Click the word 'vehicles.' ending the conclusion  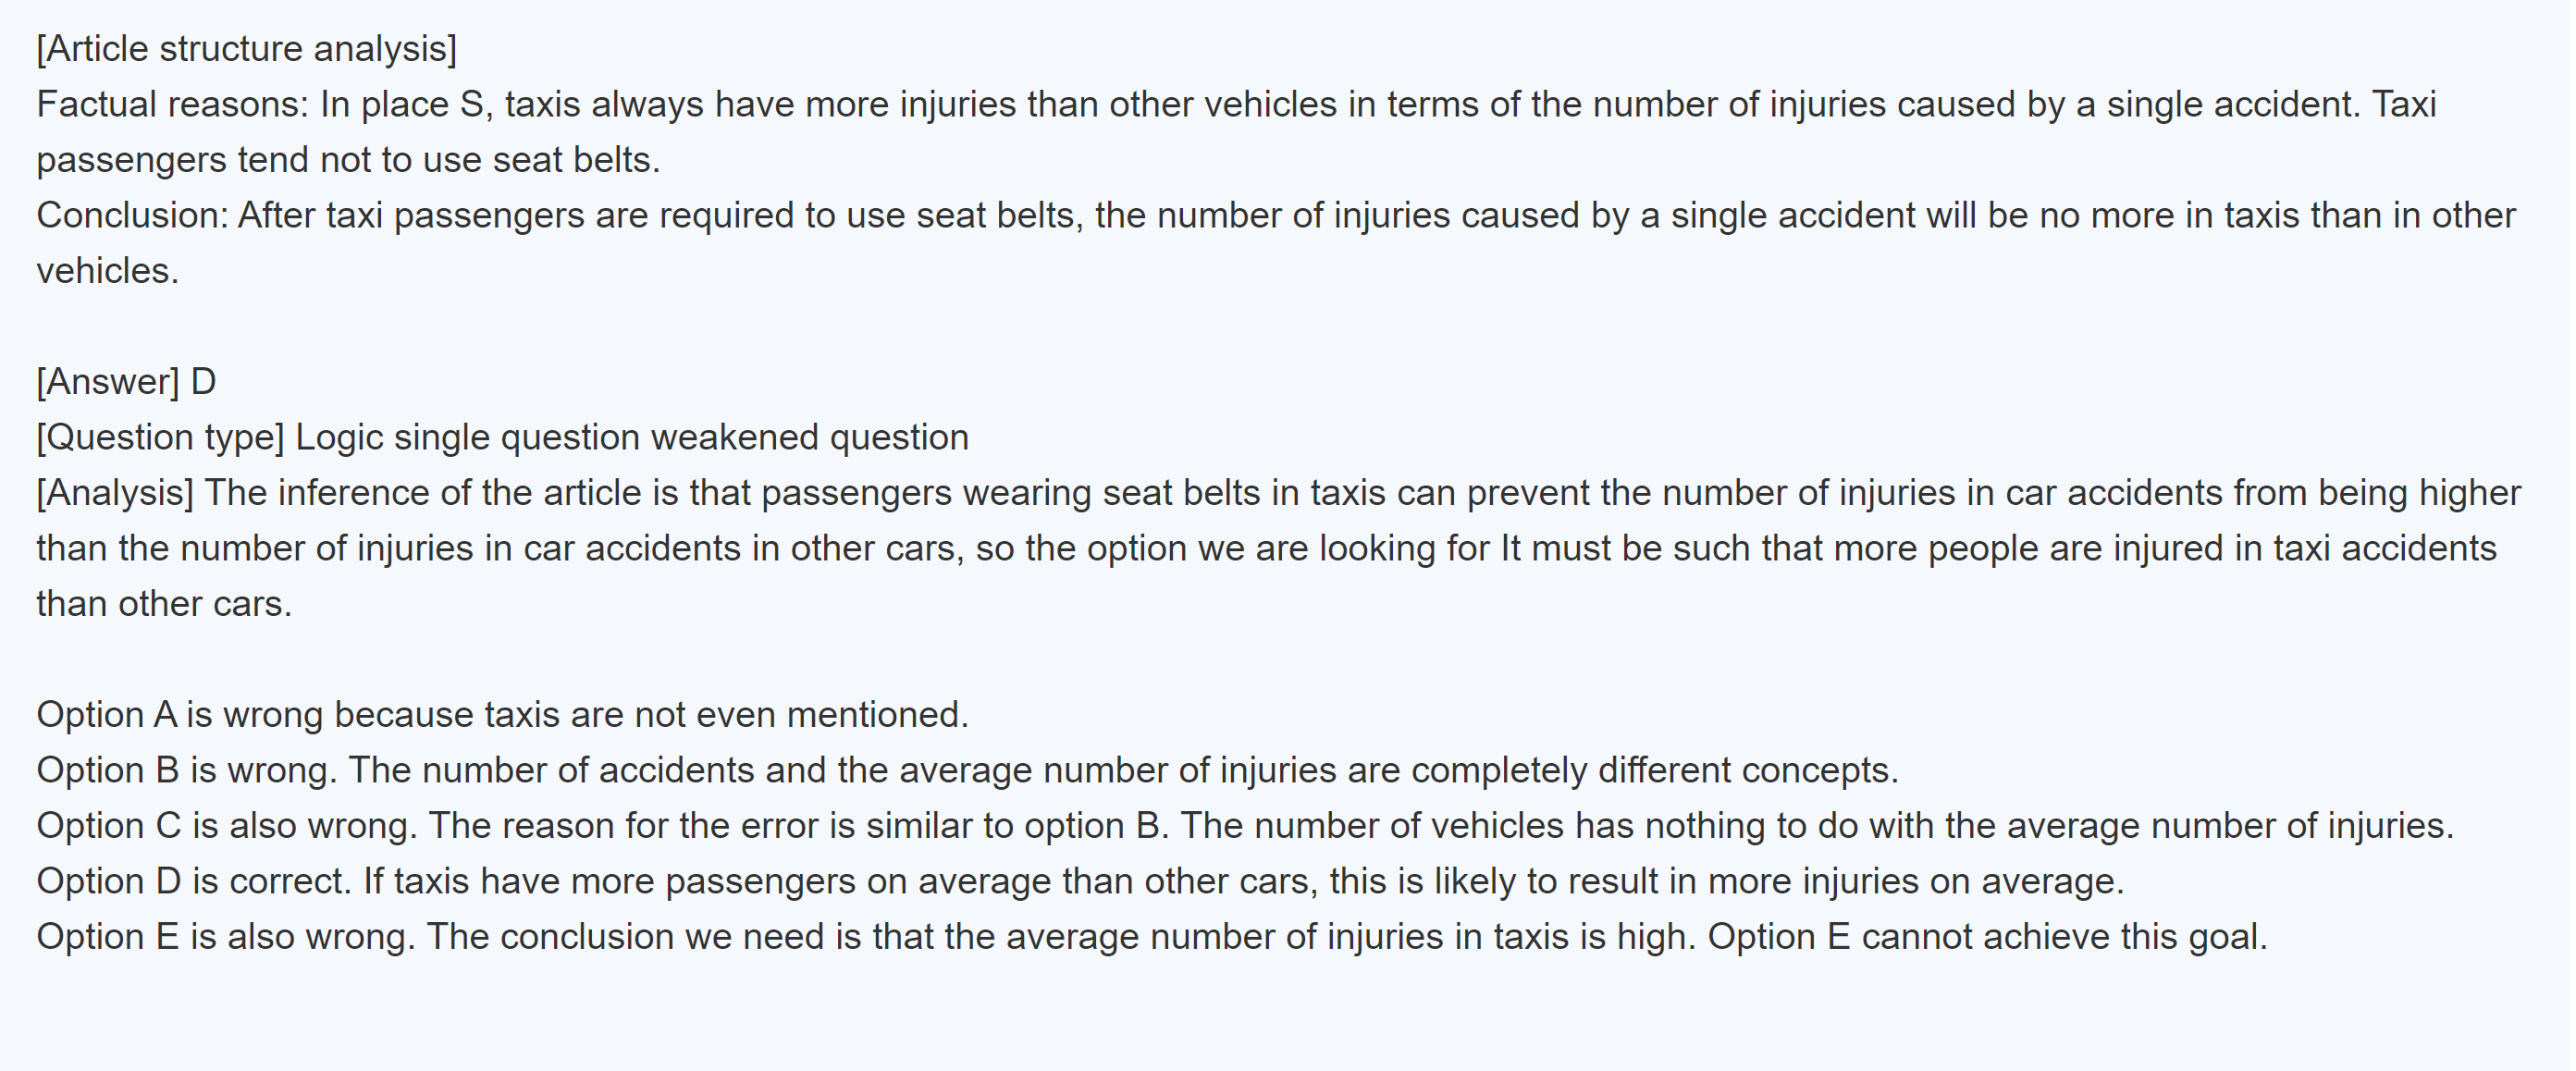108,271
